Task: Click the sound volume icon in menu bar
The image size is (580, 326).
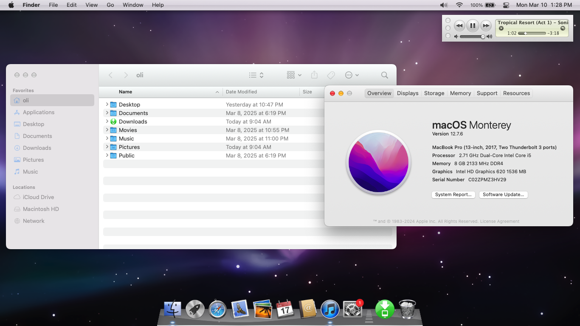Action: pyautogui.click(x=444, y=5)
